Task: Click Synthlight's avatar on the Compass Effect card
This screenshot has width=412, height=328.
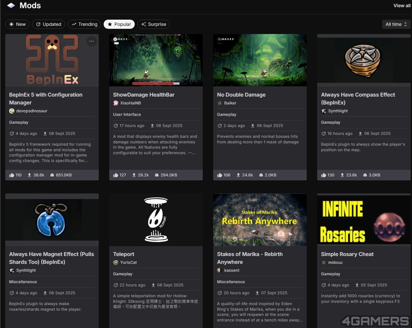Action: (x=324, y=111)
